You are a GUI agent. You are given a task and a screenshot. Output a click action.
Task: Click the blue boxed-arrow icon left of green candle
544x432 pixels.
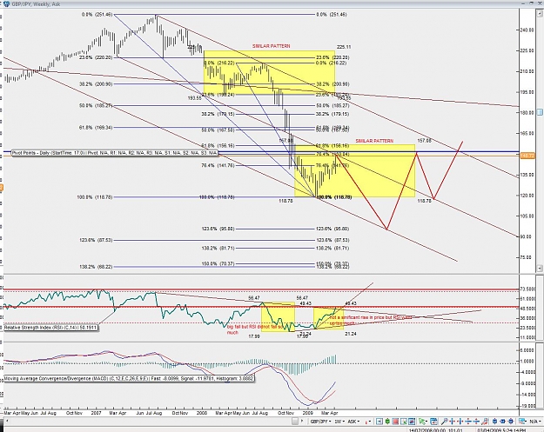pyautogui.click(x=379, y=422)
